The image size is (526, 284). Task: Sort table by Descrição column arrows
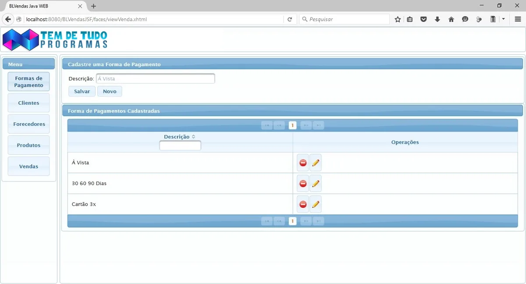point(193,137)
